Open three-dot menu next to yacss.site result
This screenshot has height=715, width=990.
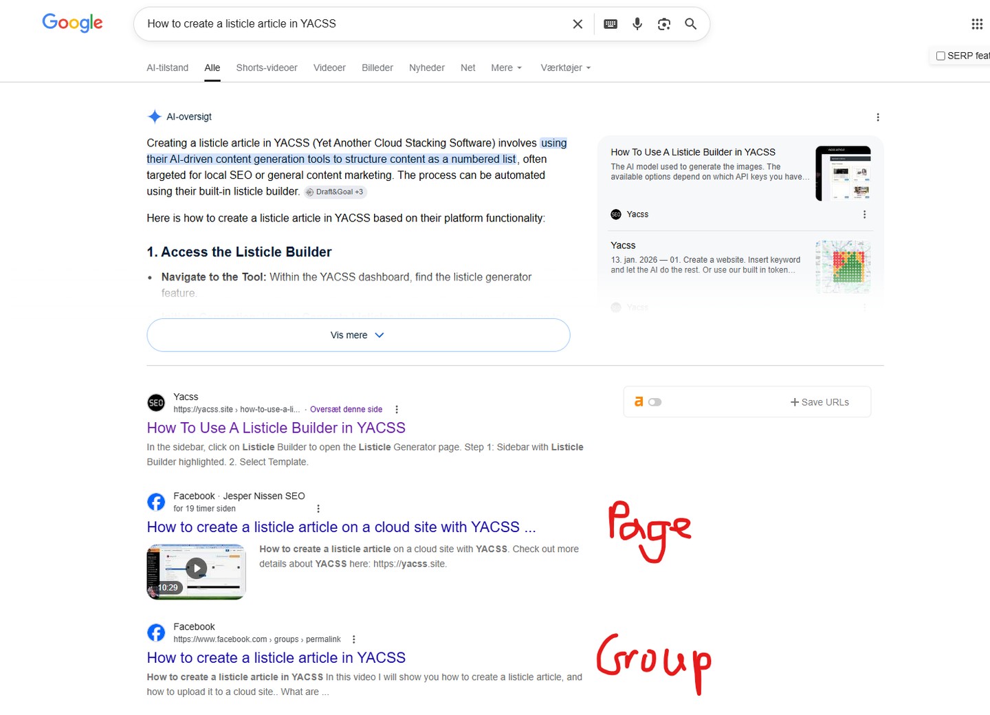(397, 410)
